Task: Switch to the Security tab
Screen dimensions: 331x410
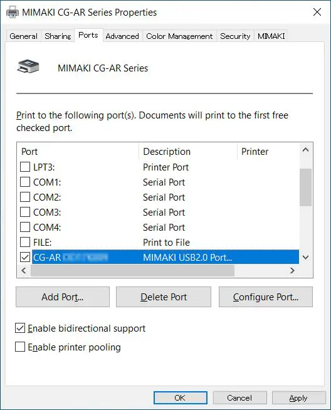Action: (235, 36)
